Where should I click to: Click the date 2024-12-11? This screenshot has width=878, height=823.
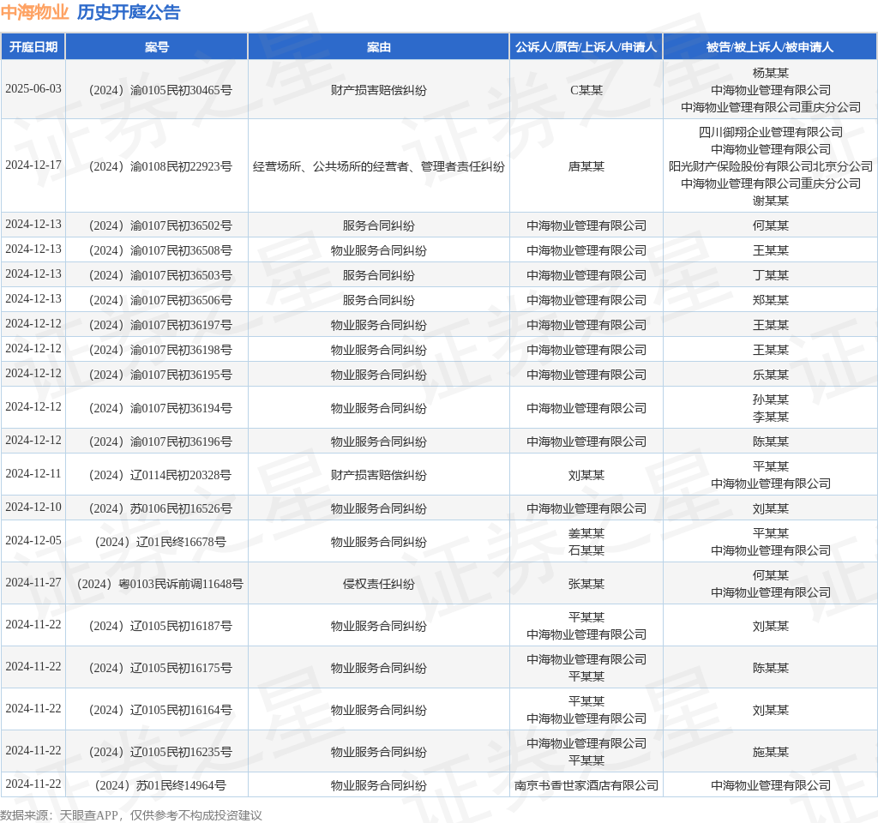pyautogui.click(x=33, y=473)
